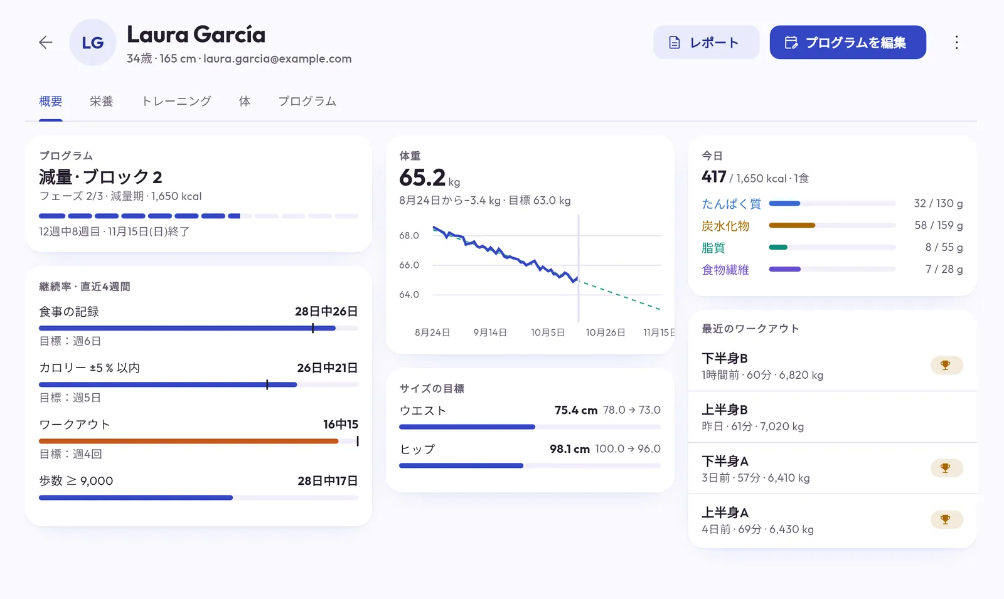This screenshot has width=1004, height=599.
Task: Click the 食物繊維 macro bar
Action: pyautogui.click(x=832, y=269)
